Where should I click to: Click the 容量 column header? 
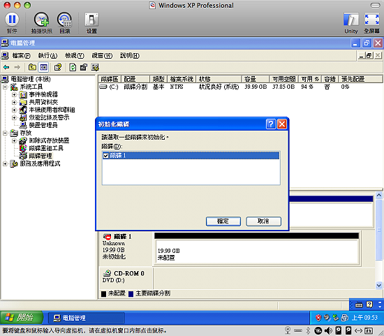[255, 79]
